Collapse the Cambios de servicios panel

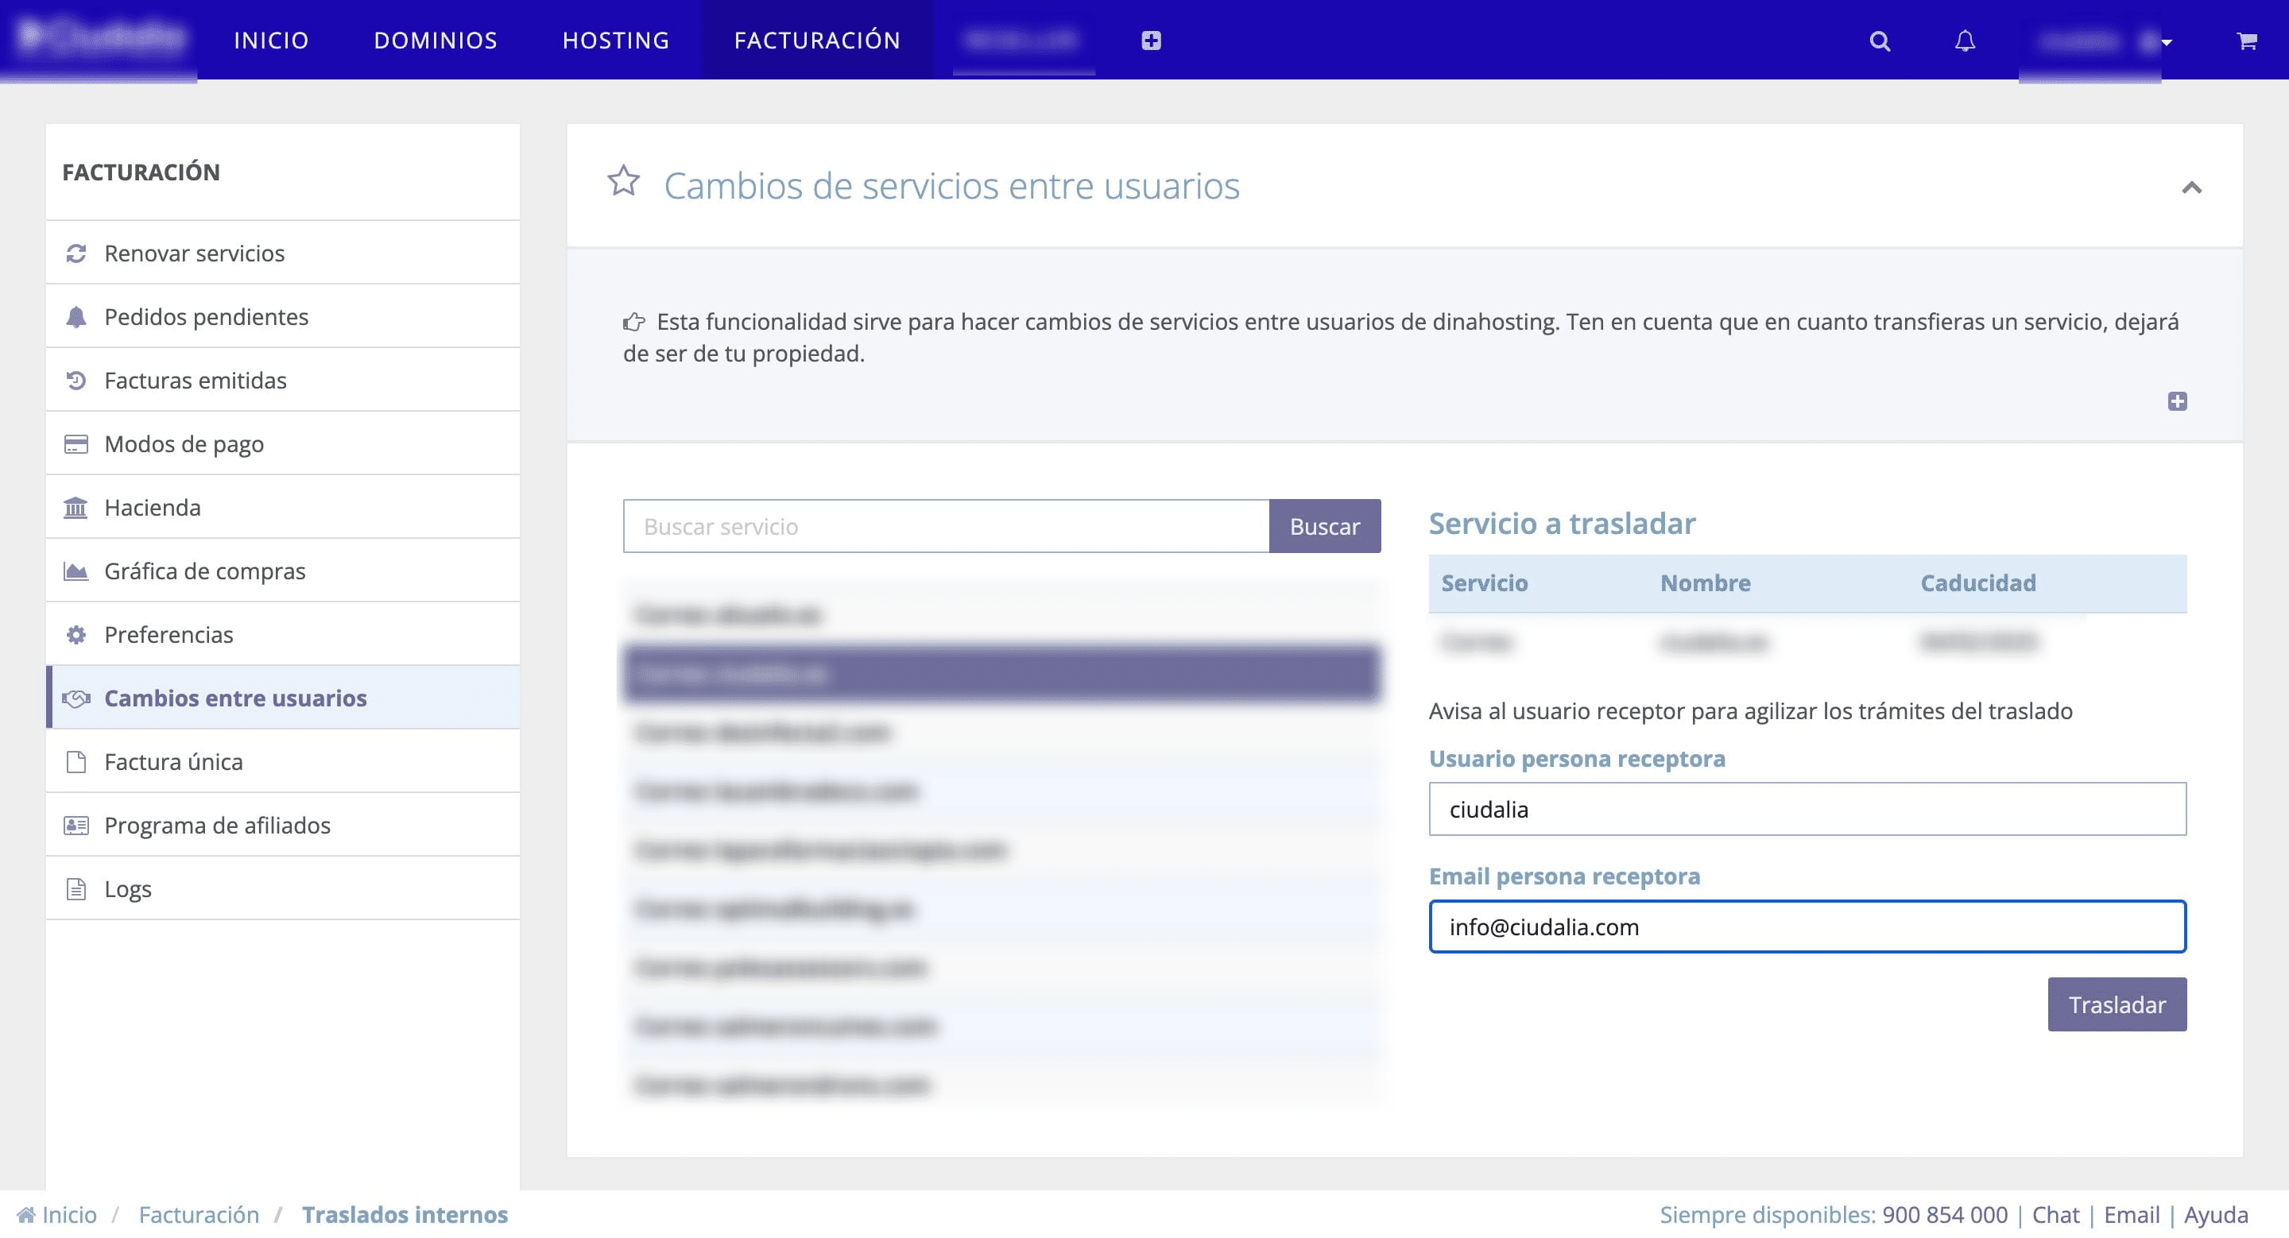(x=2193, y=188)
